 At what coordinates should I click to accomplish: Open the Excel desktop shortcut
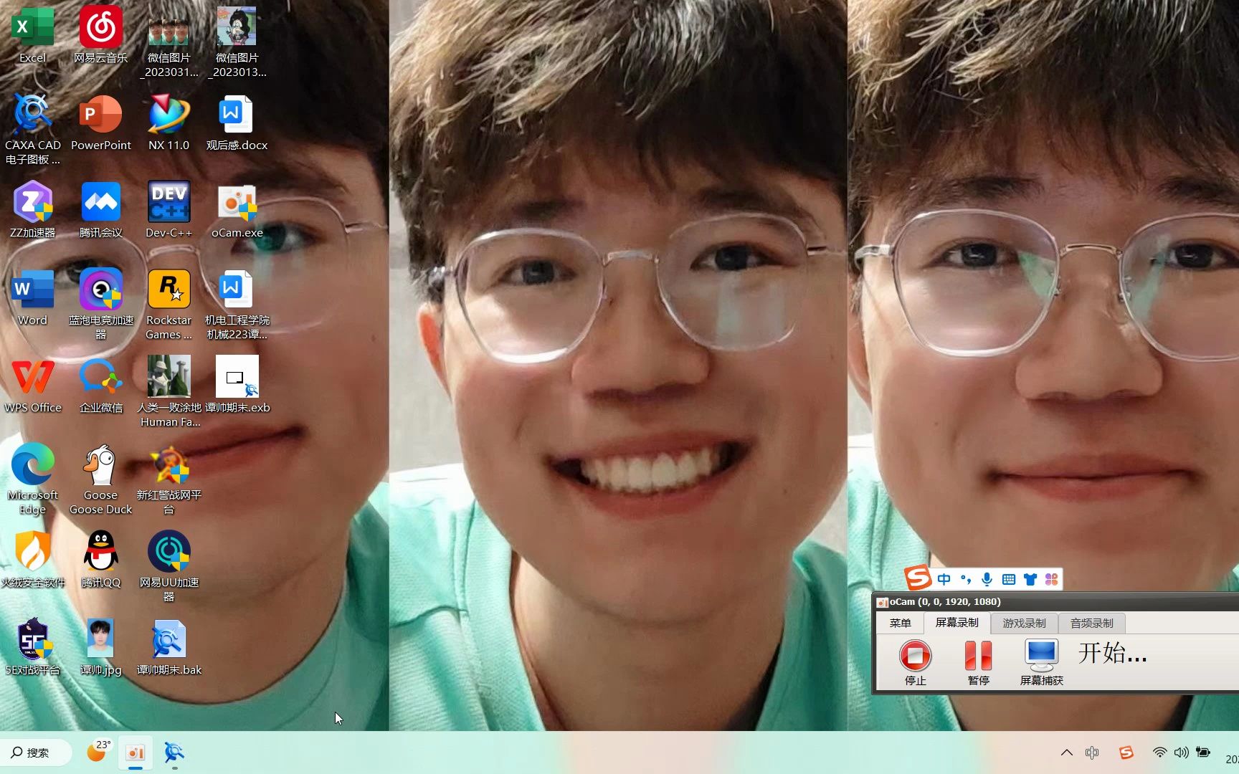click(x=32, y=36)
